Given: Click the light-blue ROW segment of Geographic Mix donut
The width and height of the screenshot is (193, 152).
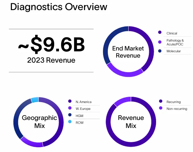Looking at the screenshot, I should (x=35, y=100).
